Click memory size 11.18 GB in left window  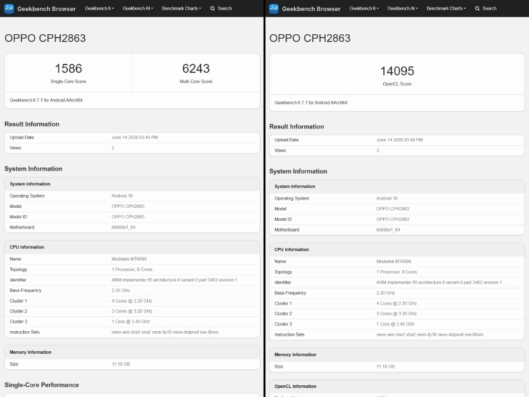pyautogui.click(x=121, y=364)
